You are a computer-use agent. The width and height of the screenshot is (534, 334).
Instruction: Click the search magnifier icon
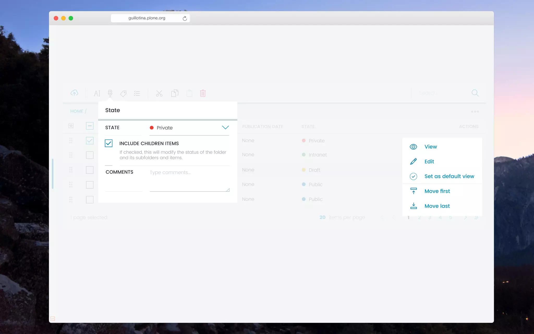[x=475, y=93]
